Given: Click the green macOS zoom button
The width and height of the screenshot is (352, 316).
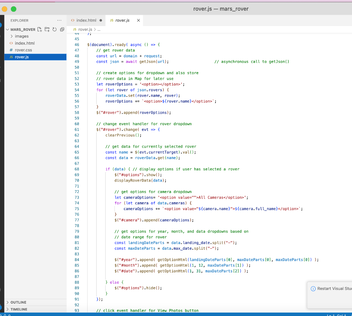Looking at the screenshot, I should click(13, 9).
